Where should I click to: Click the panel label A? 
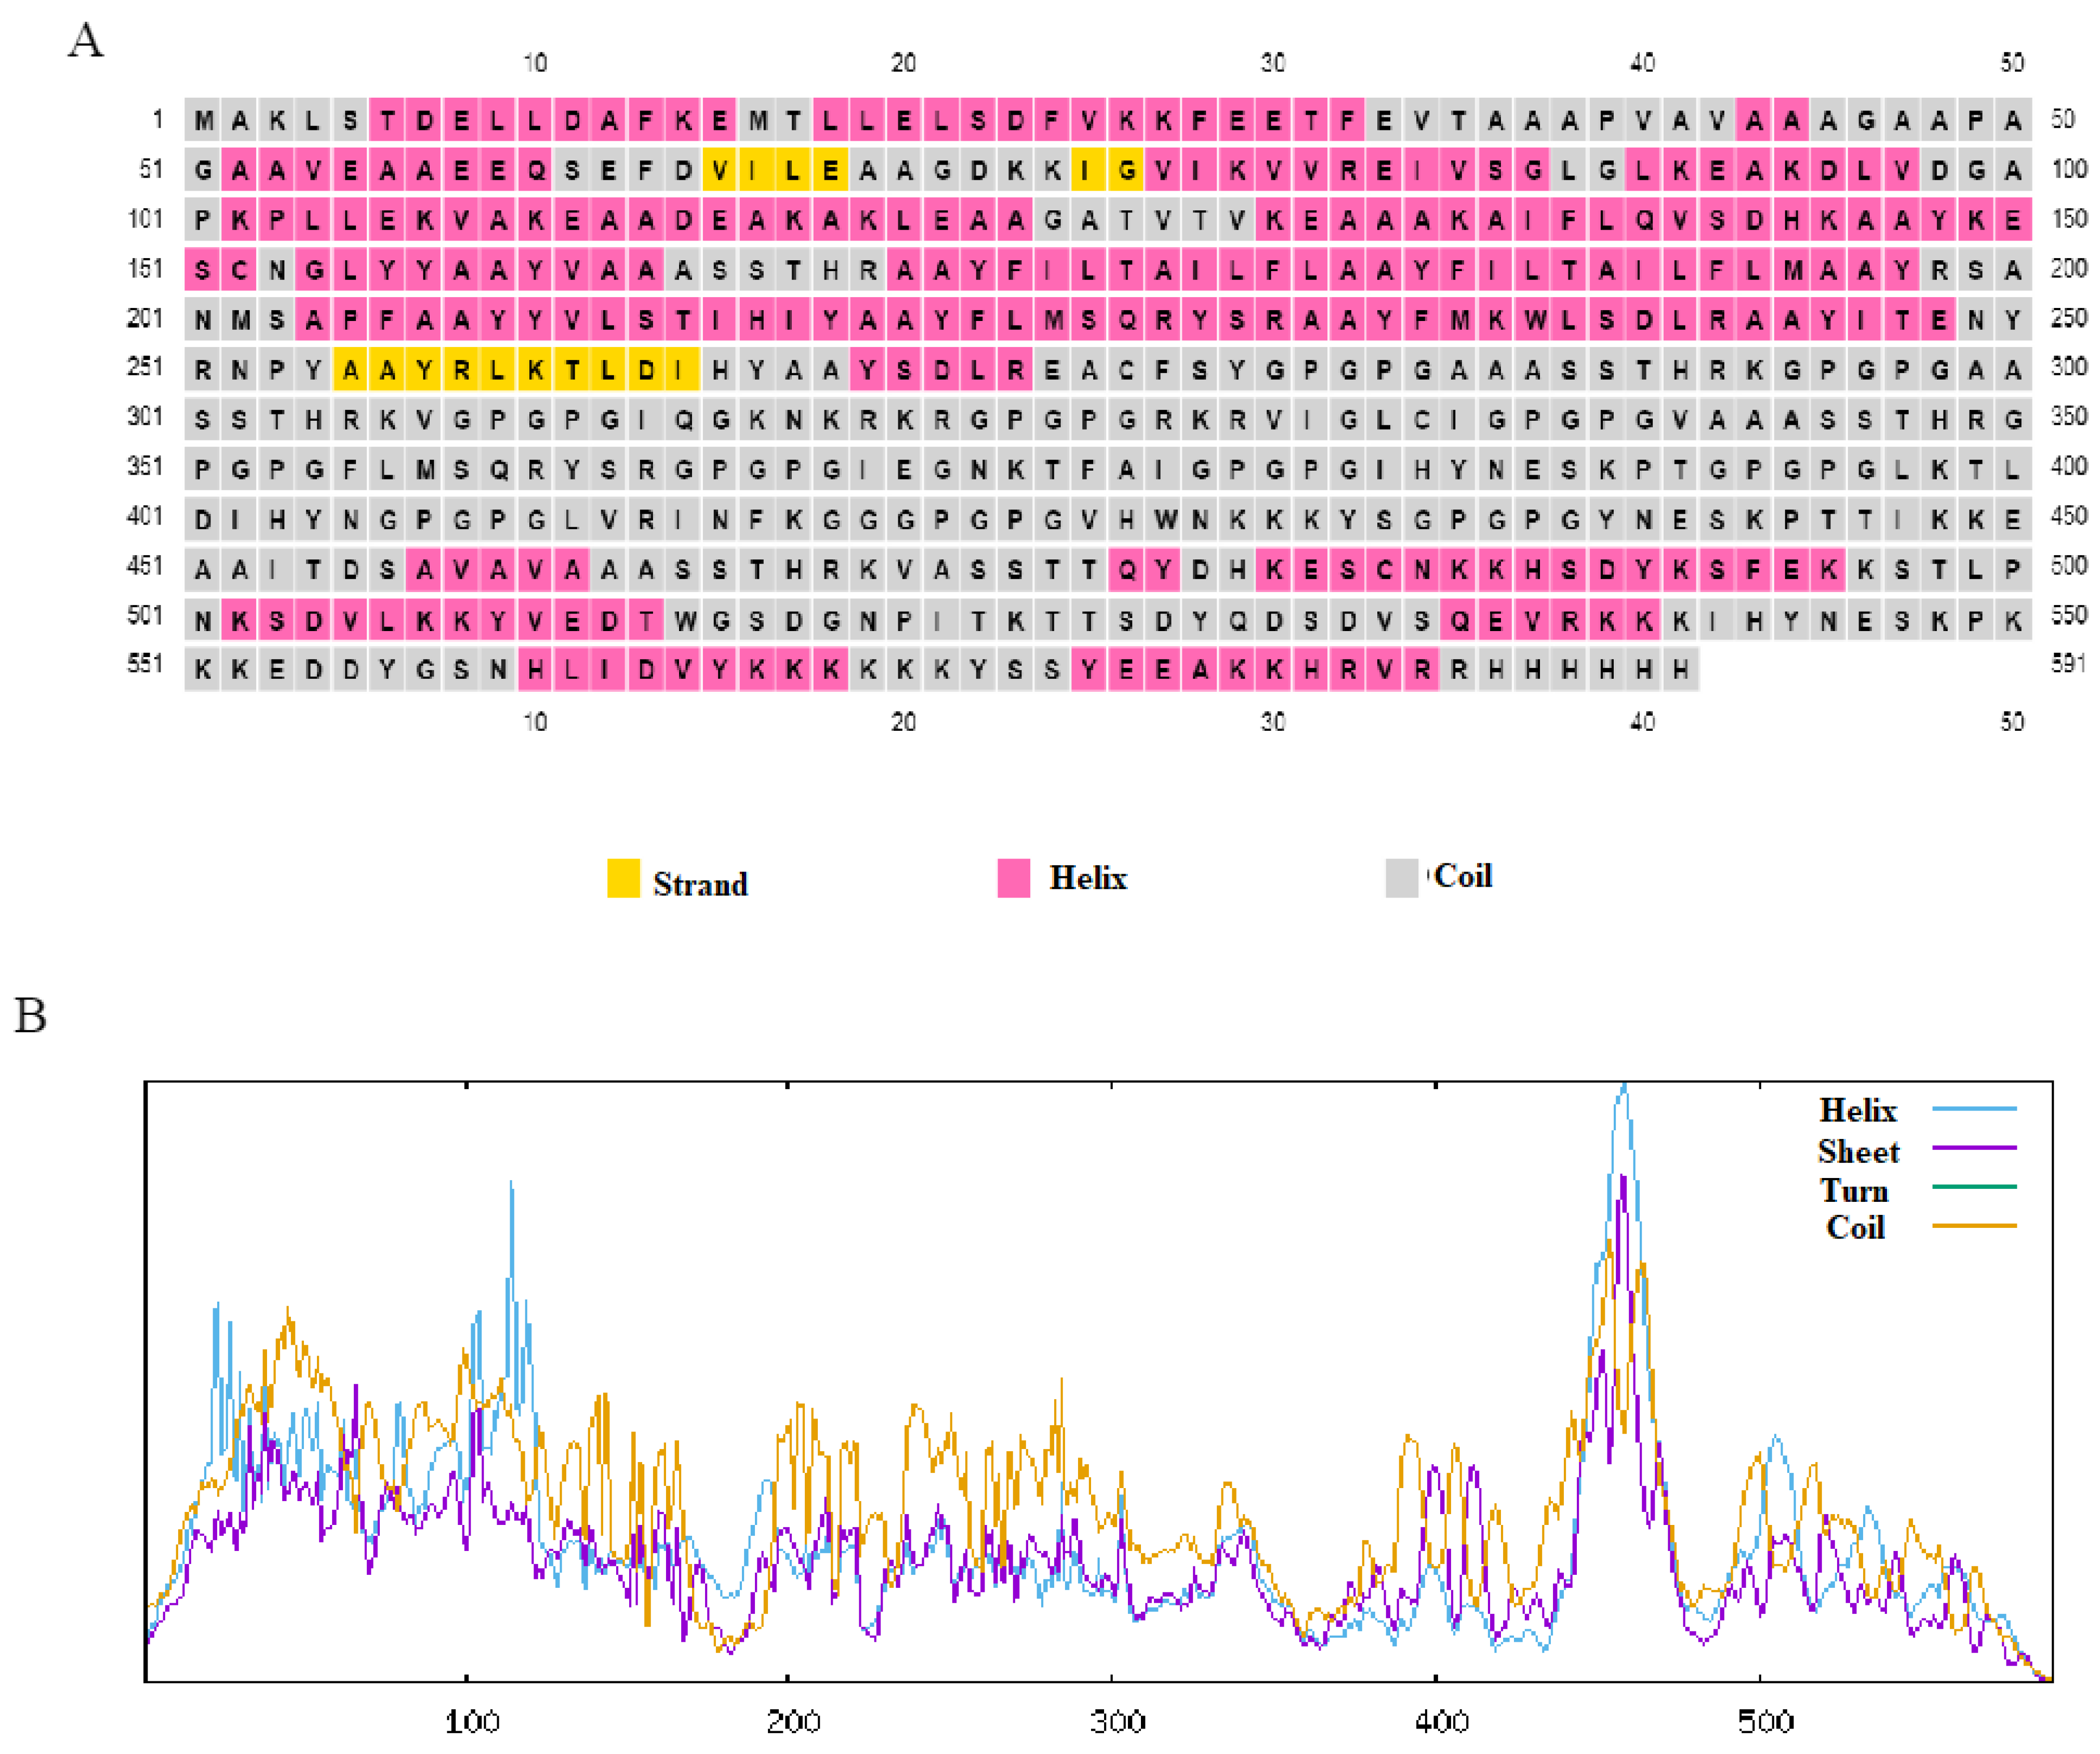pos(86,41)
